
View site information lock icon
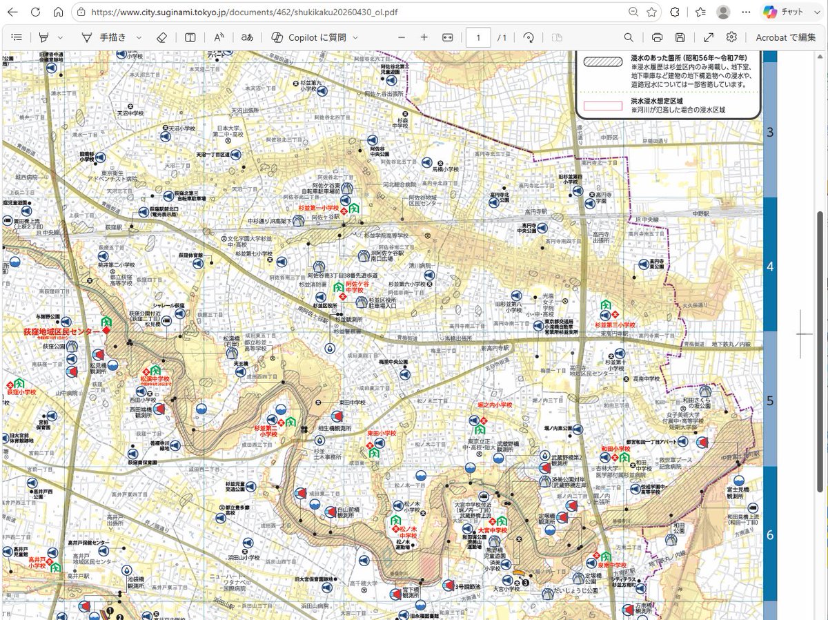click(x=81, y=12)
